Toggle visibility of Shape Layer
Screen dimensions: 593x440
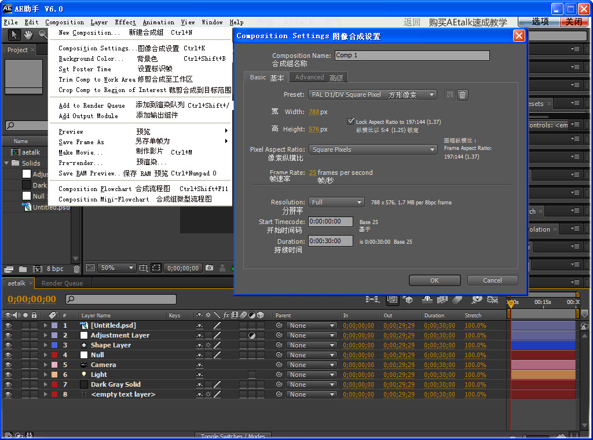[8, 345]
